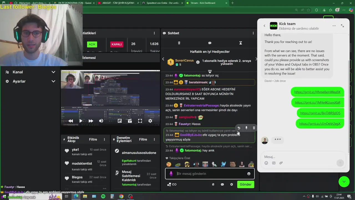
Task: Toggle the red KAPALI status button
Action: coord(116,44)
